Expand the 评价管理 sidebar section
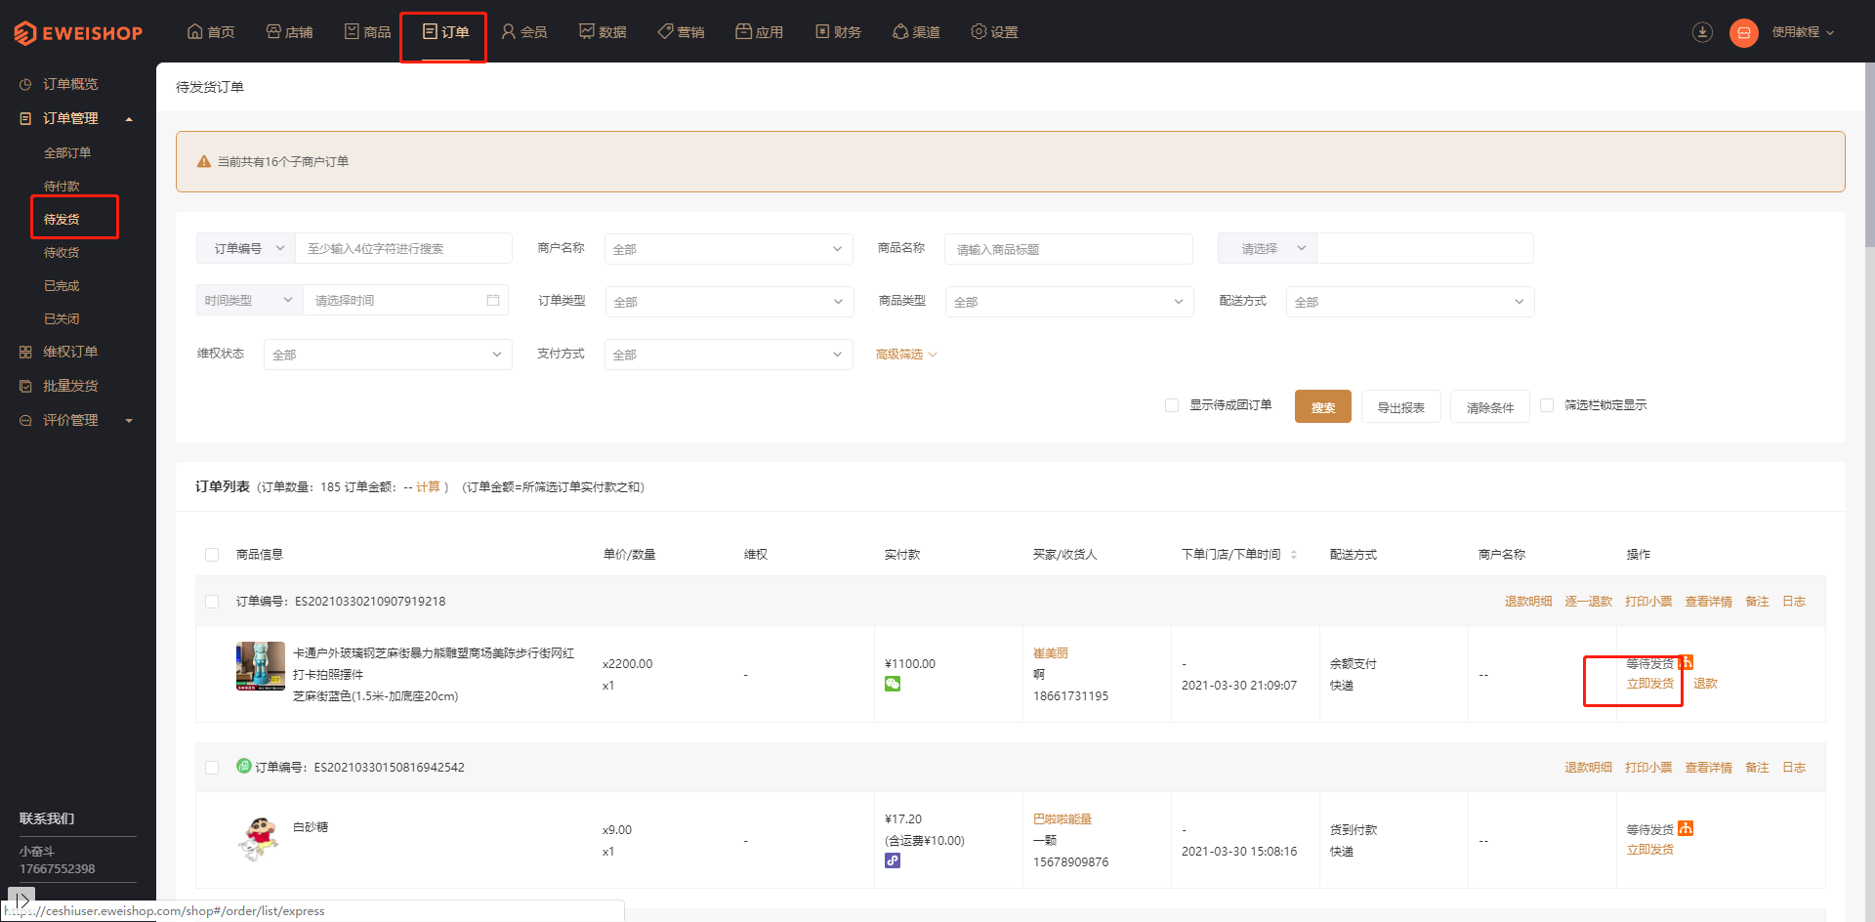This screenshot has height=922, width=1875. pos(76,420)
